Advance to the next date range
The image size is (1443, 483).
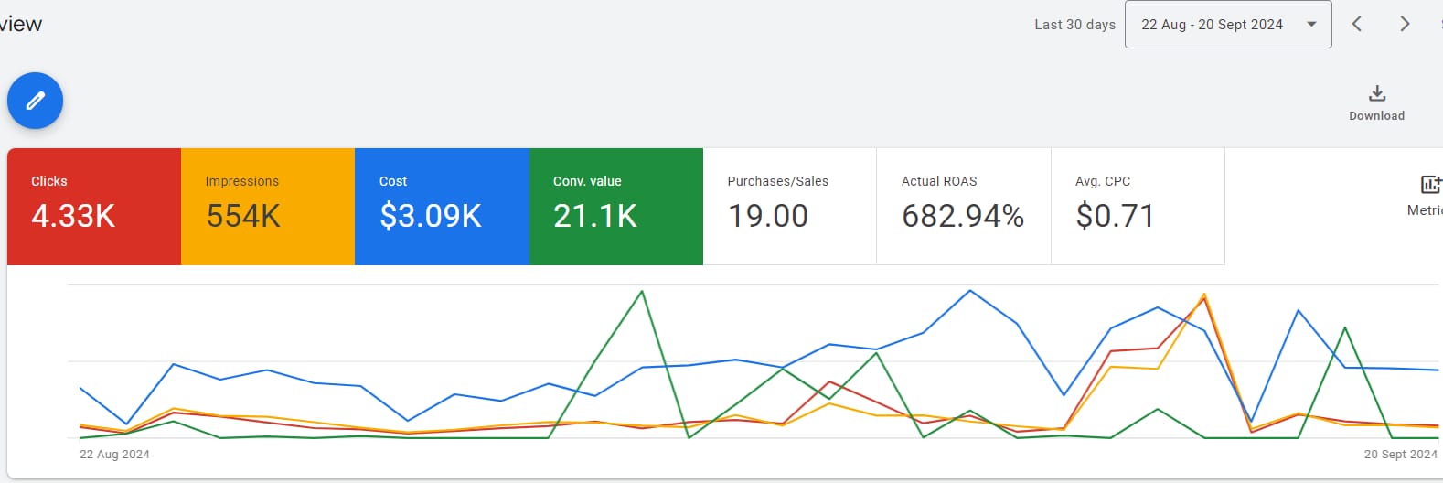[x=1405, y=25]
